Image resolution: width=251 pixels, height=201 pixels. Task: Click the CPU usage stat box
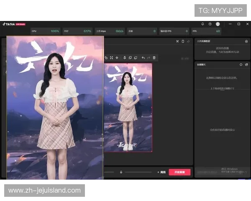pyautogui.click(x=45, y=31)
